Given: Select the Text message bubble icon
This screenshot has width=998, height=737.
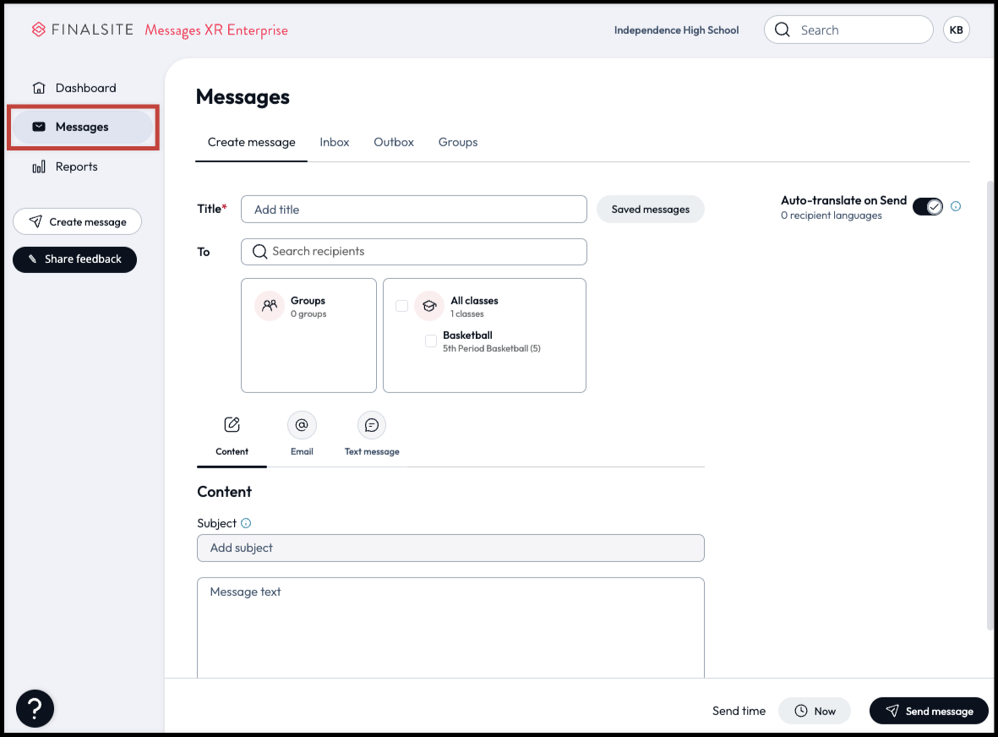Looking at the screenshot, I should click(372, 425).
